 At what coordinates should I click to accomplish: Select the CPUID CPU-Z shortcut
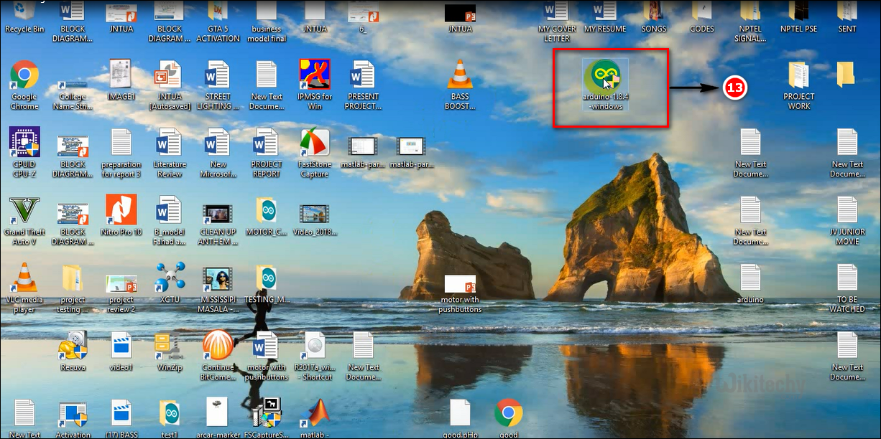[24, 142]
